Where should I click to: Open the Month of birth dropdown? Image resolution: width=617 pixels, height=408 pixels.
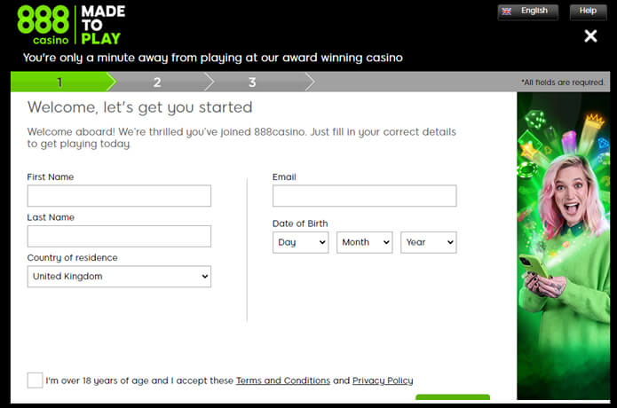pyautogui.click(x=364, y=242)
